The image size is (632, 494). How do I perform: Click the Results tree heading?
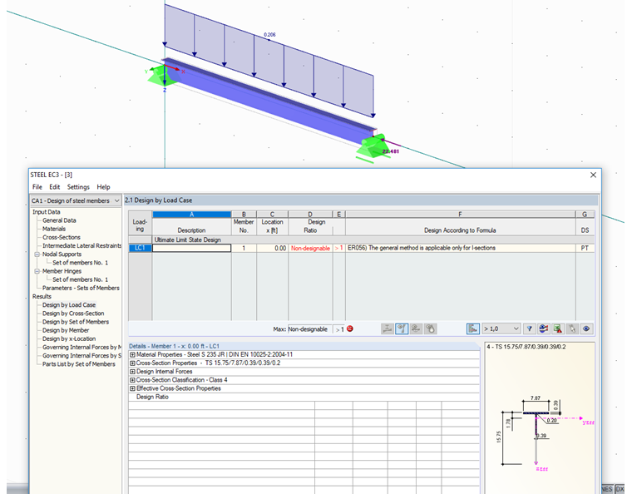(x=42, y=297)
